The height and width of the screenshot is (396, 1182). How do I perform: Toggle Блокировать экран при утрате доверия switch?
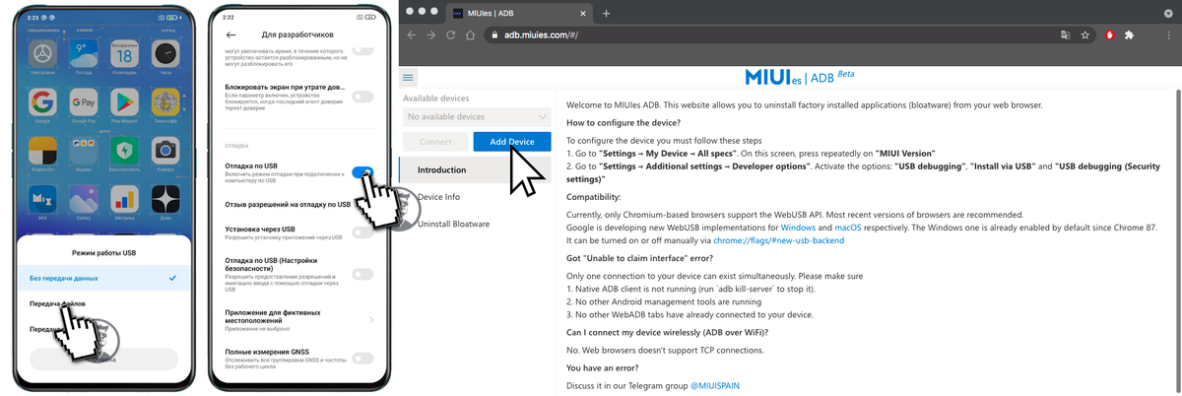(x=362, y=97)
